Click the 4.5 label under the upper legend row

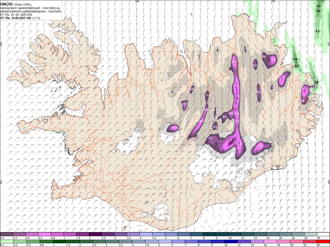[154, 238]
